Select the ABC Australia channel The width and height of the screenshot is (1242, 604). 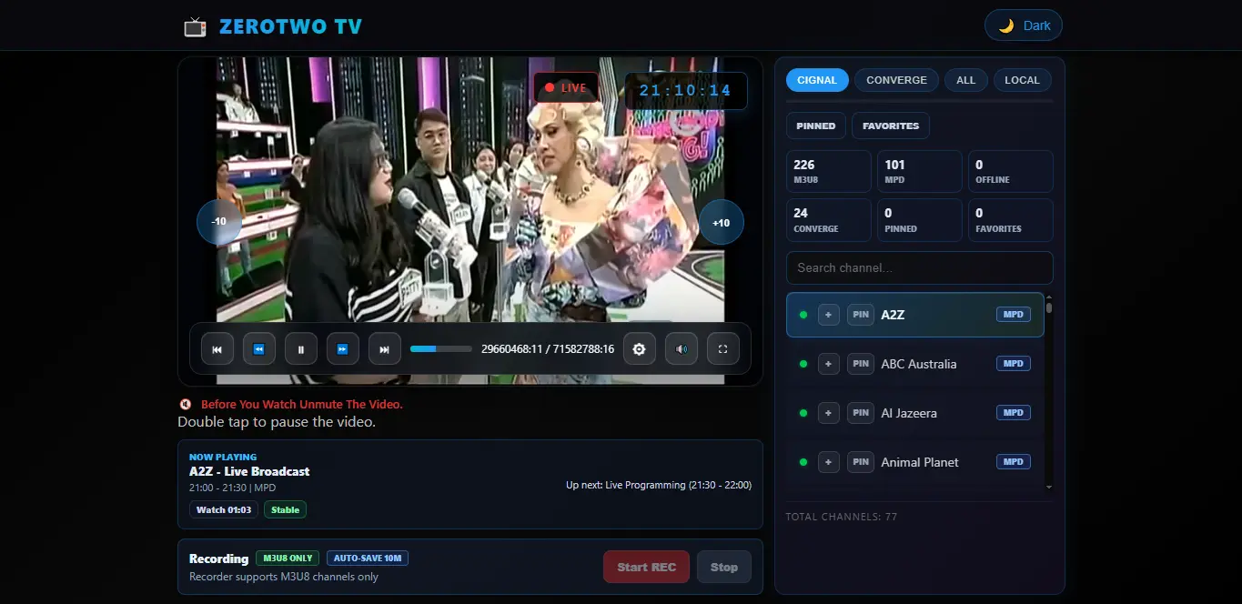(915, 364)
